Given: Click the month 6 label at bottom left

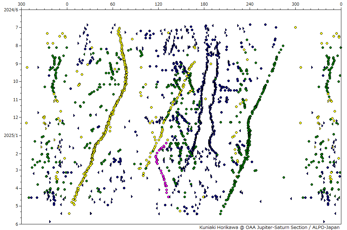Looking at the screenshot, I should [x=16, y=224].
